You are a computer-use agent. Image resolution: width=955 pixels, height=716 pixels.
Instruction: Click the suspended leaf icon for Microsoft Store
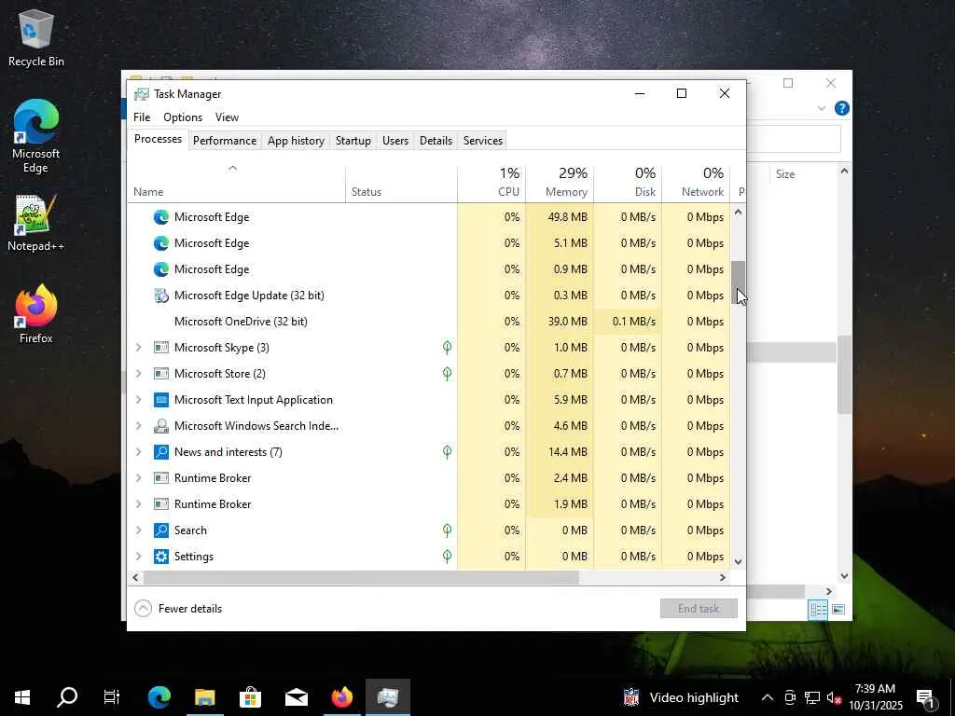pyautogui.click(x=447, y=373)
